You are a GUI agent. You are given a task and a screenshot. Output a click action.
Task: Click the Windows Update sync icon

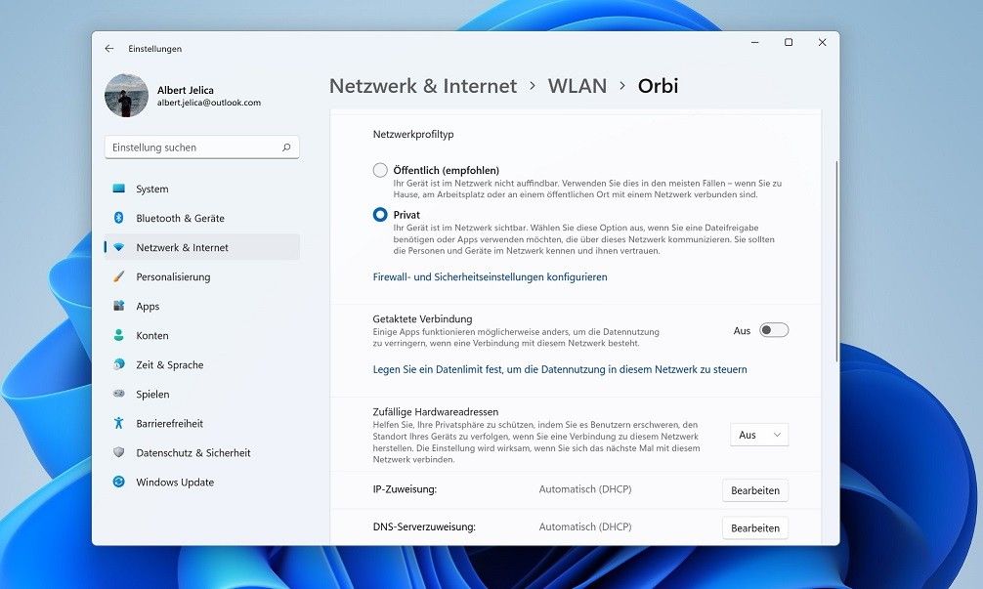[x=118, y=482]
